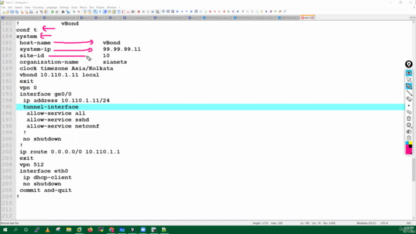Click the 'vbond 10.110.1.11 local' line
This screenshot has height=234, width=416.
click(x=59, y=75)
